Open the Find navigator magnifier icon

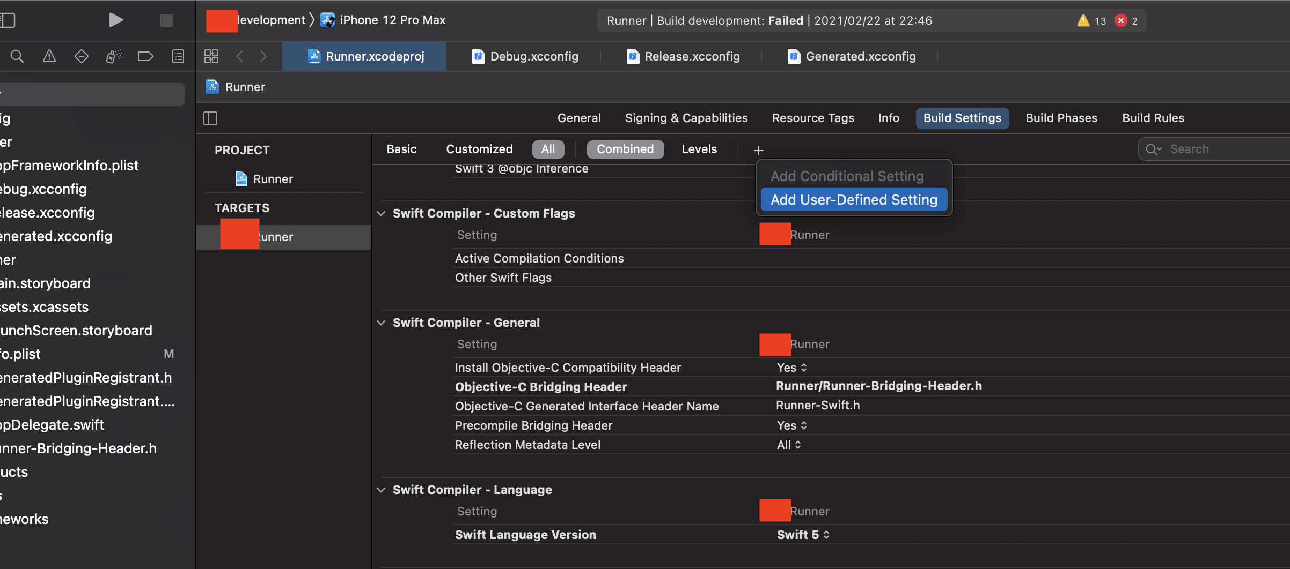(17, 56)
